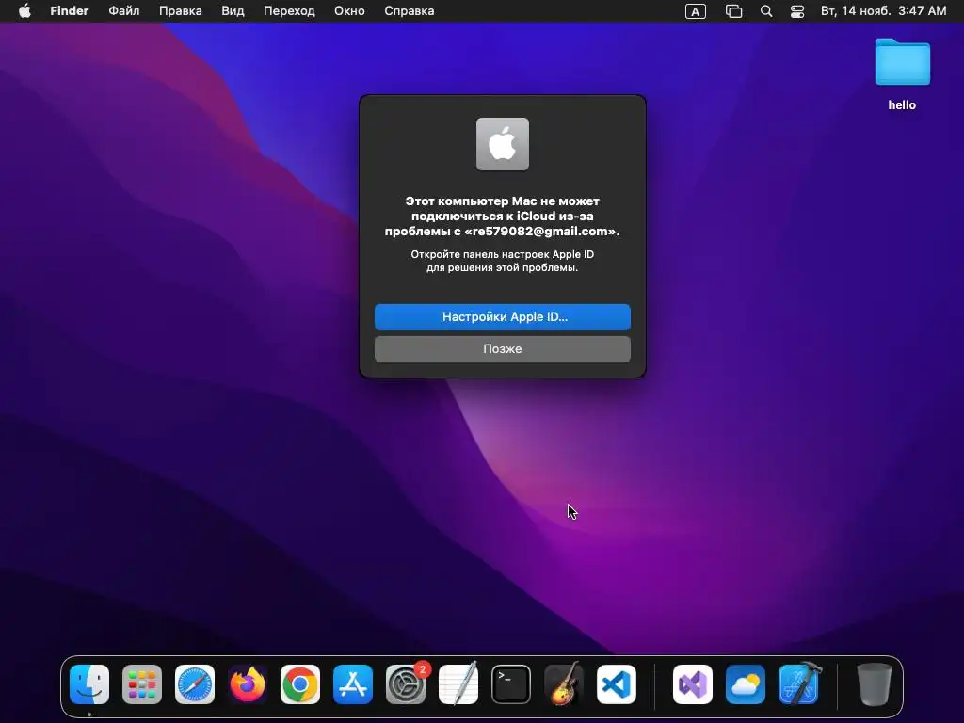This screenshot has width=964, height=723.
Task: Click the input source A icon
Action: tap(696, 11)
